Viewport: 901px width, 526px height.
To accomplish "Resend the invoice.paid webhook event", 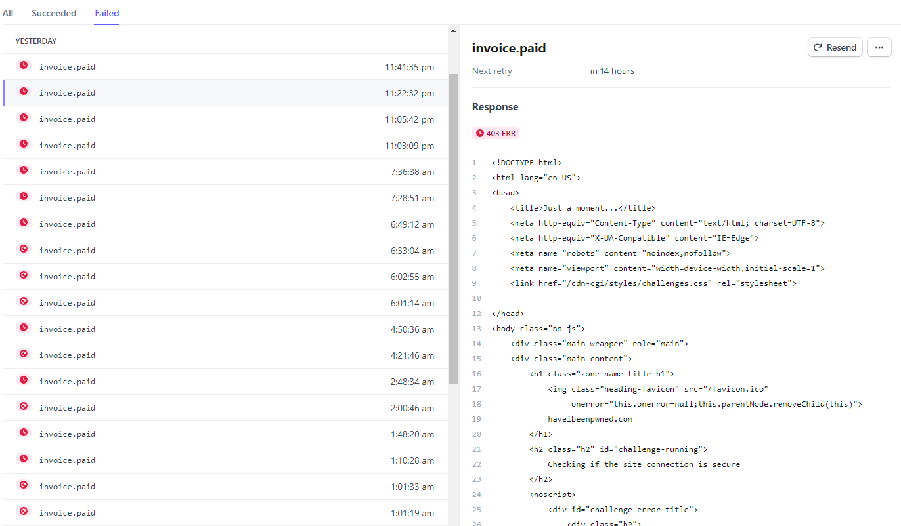I will click(835, 47).
